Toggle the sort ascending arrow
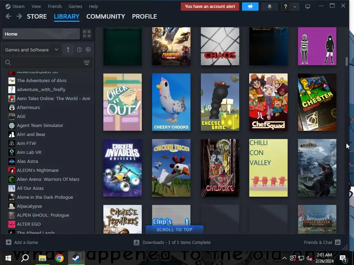Image resolution: width=354 pixels, height=265 pixels. (x=68, y=50)
